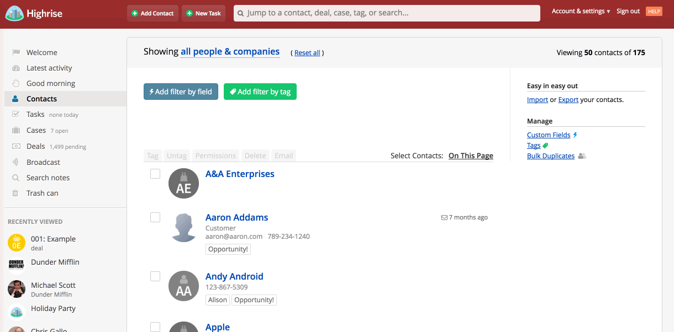Screen dimensions: 674x332
Task: Click the green tag icon beside Tags
Action: 545,146
